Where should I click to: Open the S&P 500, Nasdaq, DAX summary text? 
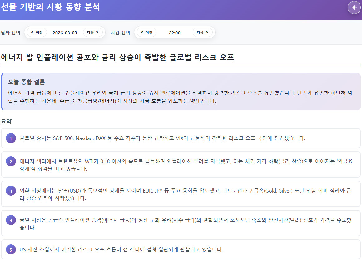(162, 138)
